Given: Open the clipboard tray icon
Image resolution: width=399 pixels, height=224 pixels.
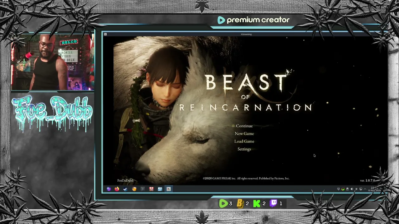Looking at the screenshot, I should (348, 189).
